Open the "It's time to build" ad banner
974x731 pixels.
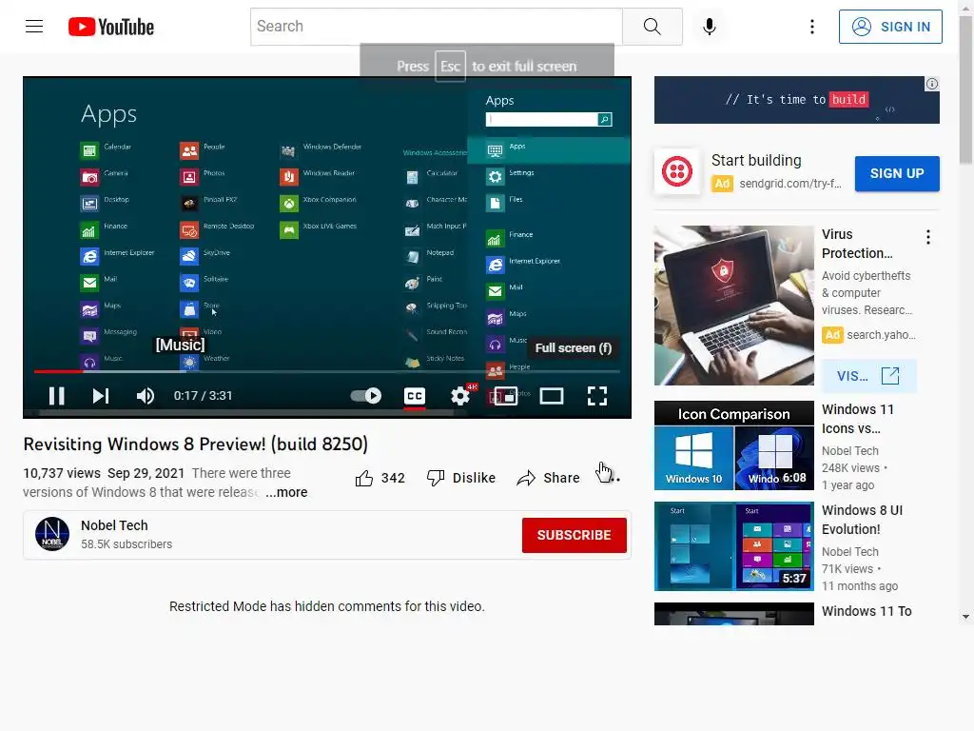point(796,100)
